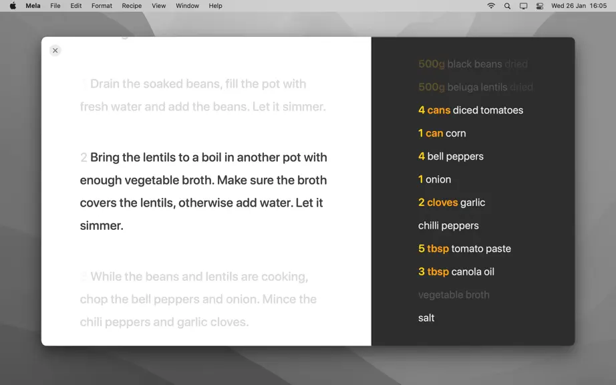Close cook mode with the X button

55,50
